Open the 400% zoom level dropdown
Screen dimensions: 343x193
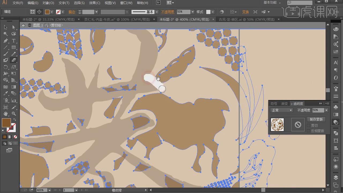pos(49,190)
